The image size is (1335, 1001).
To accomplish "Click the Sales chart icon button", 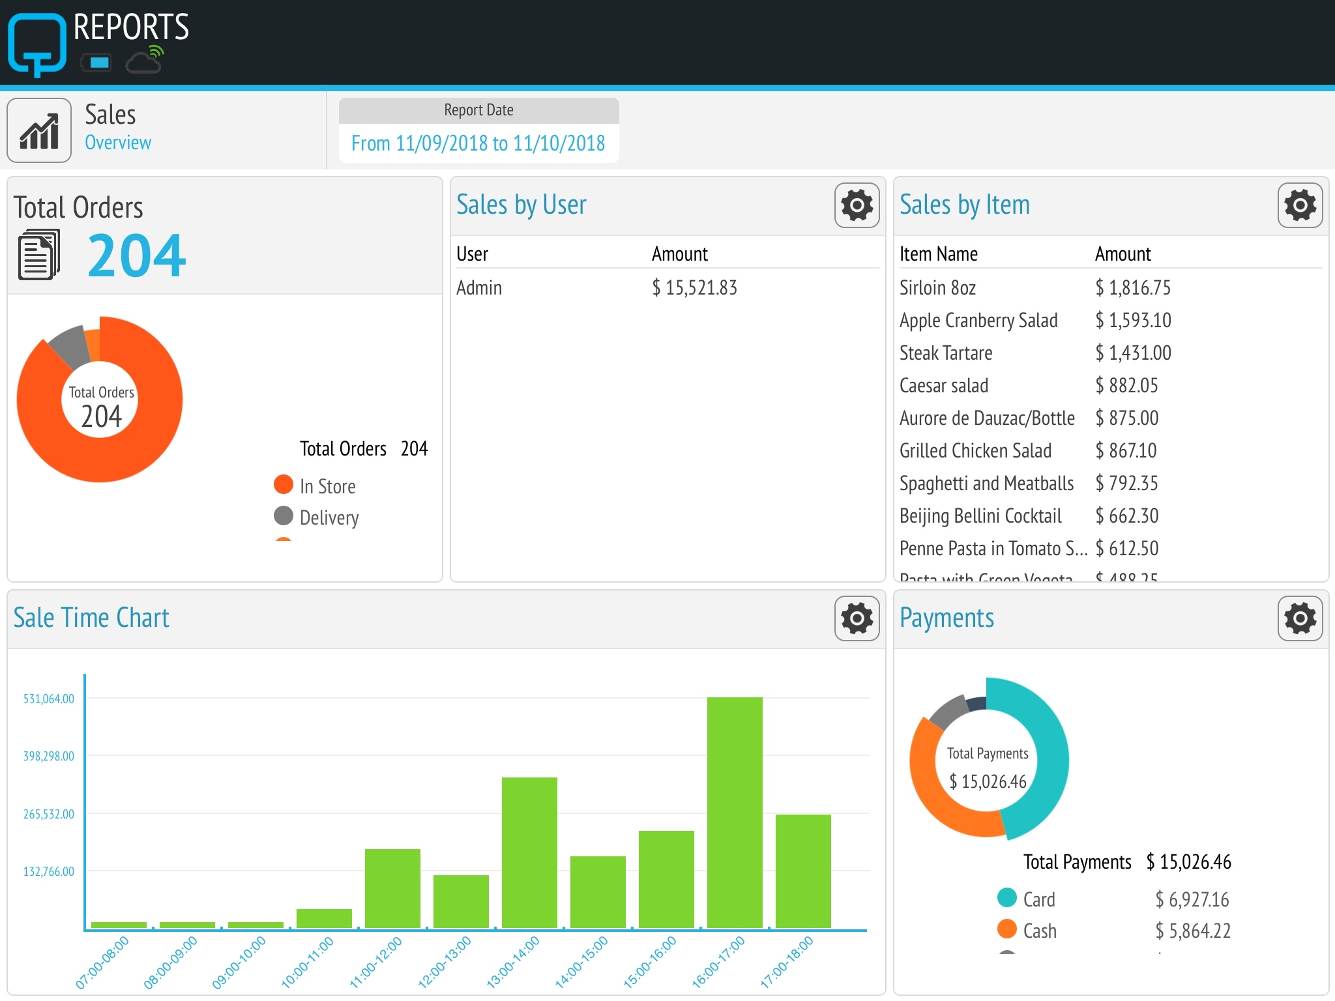I will [x=39, y=130].
